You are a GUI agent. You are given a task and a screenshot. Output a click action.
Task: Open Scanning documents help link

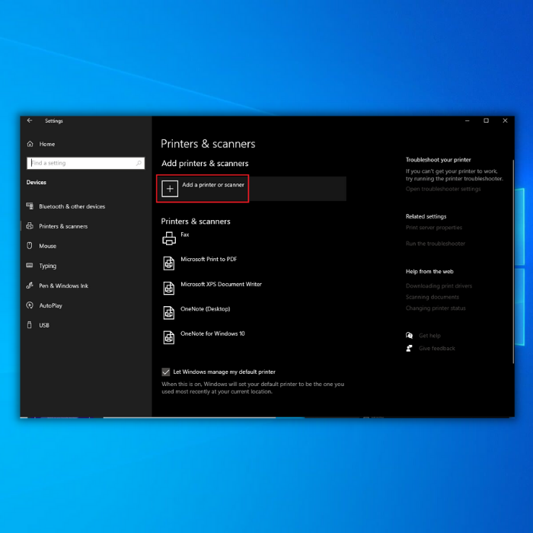[432, 297]
